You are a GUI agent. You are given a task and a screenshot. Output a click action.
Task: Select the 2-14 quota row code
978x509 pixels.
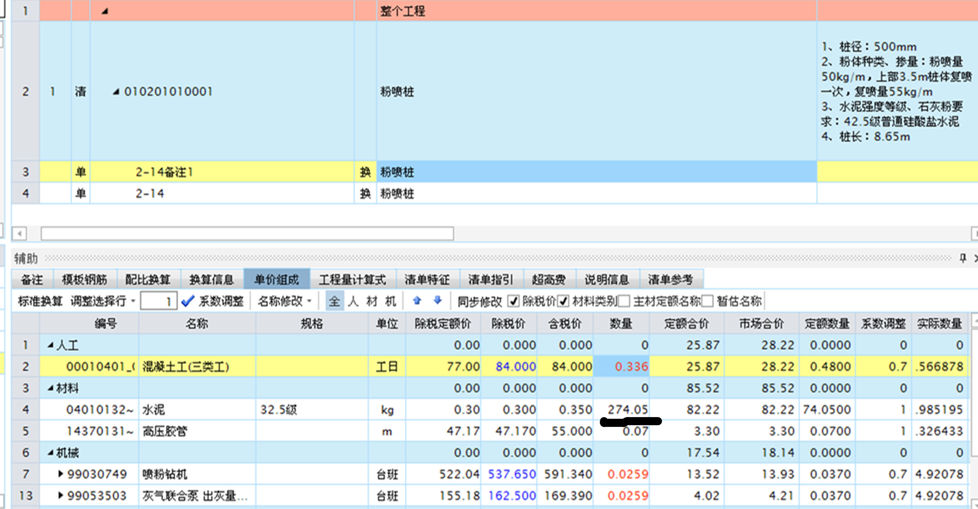tap(150, 194)
